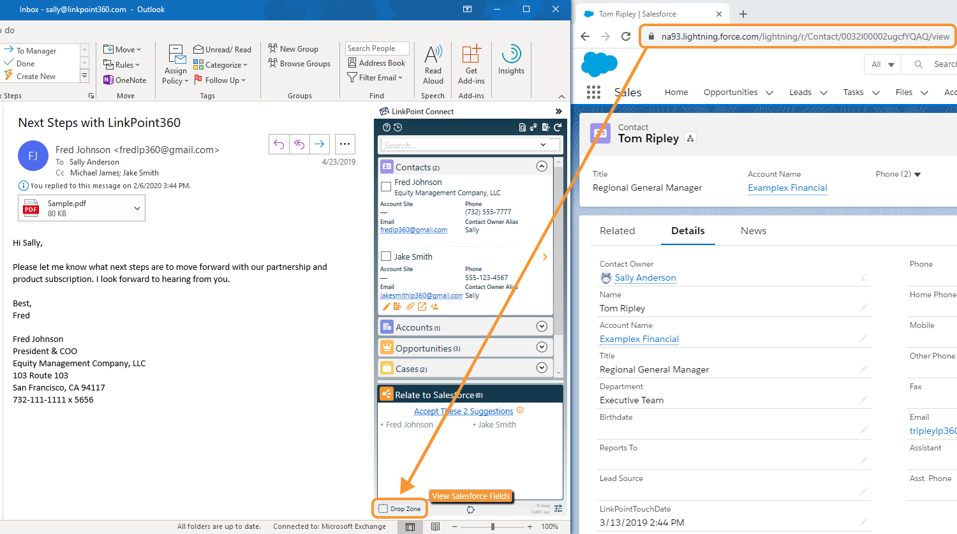Open Follow Up dropdown in Tags group

[x=220, y=80]
